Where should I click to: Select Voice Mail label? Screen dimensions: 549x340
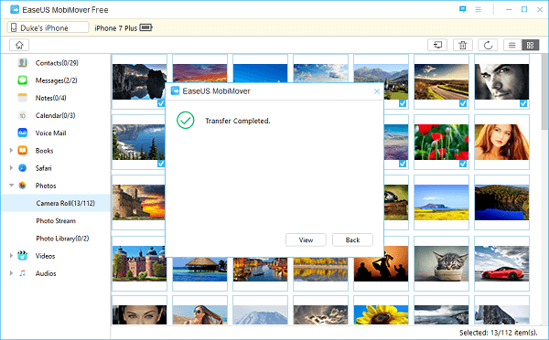tap(50, 133)
